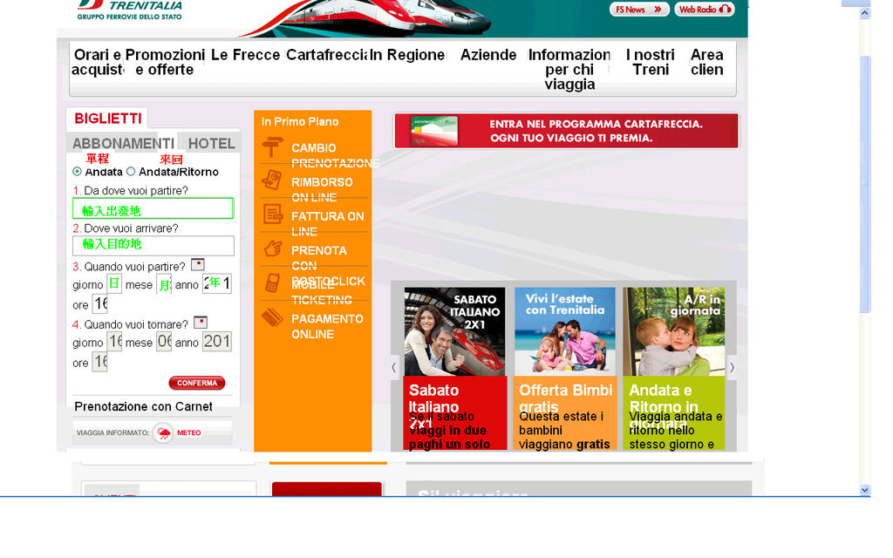This screenshot has height=558, width=893.
Task: Click the Pagamento Online card icon
Action: [x=272, y=317]
